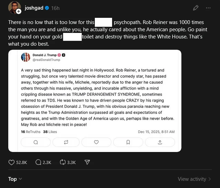Viewport: 220px width, 188px height.
Task: Open the edit pencil icon
Action: point(196,8)
